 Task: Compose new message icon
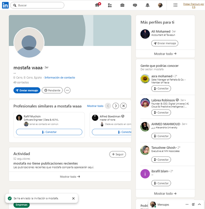(193, 204)
